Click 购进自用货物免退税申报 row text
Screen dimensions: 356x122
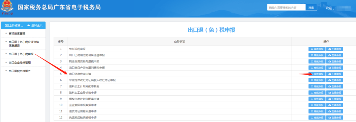(x=84, y=61)
